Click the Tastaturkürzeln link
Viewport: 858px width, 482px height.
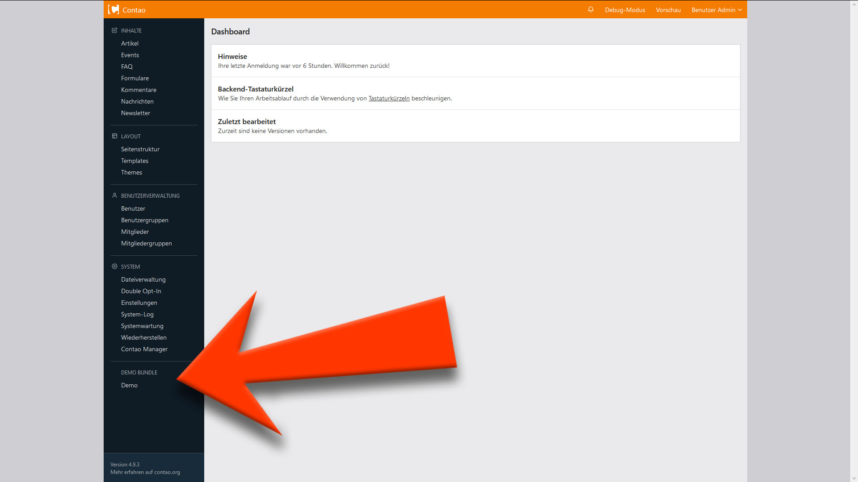pos(389,98)
